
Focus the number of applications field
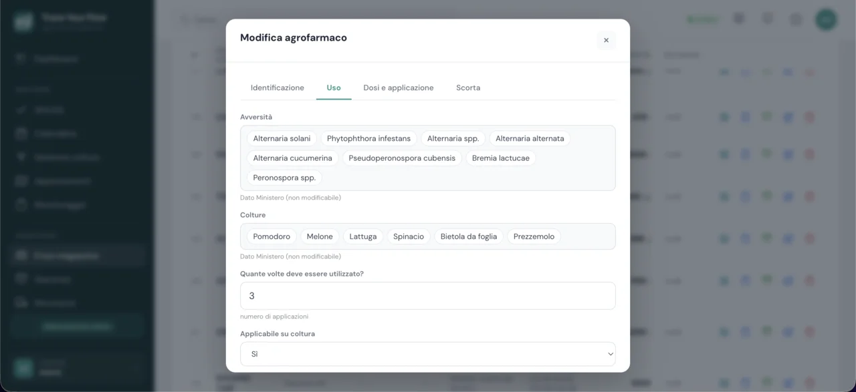coord(428,296)
